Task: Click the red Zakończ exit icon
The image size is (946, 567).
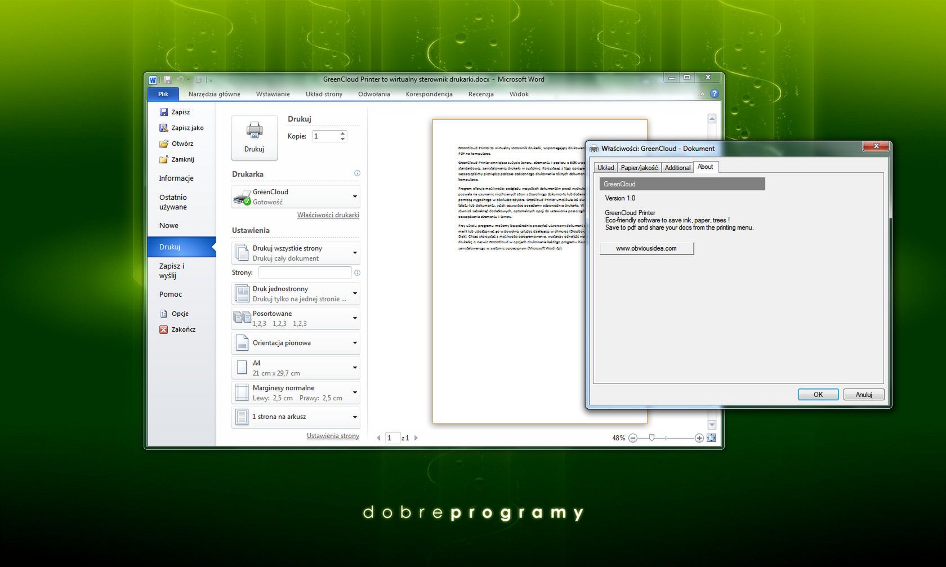Action: [164, 329]
